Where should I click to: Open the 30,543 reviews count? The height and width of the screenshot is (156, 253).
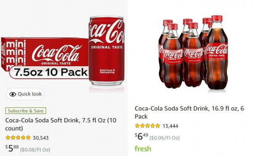tap(41, 138)
